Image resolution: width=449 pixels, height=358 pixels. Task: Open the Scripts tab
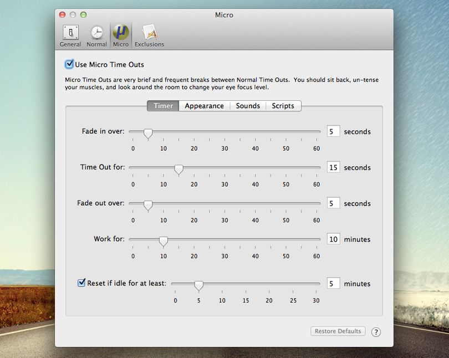(x=283, y=106)
